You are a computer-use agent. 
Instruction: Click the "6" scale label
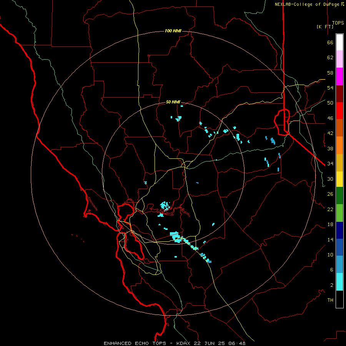click(x=332, y=270)
